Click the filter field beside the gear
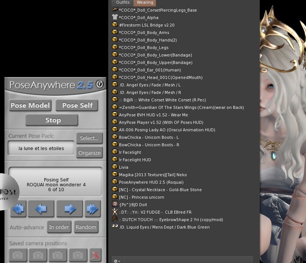306x263 pixels. [188, 260]
